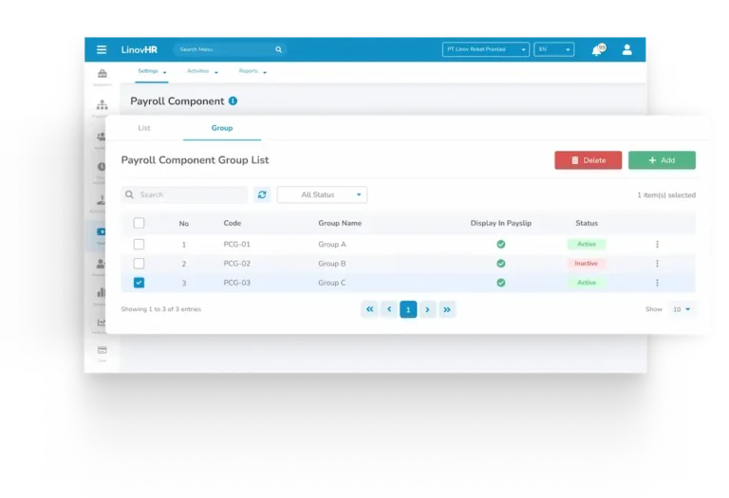This screenshot has height=498, width=729.
Task: Open the three-dot menu for Group C
Action: click(x=657, y=283)
